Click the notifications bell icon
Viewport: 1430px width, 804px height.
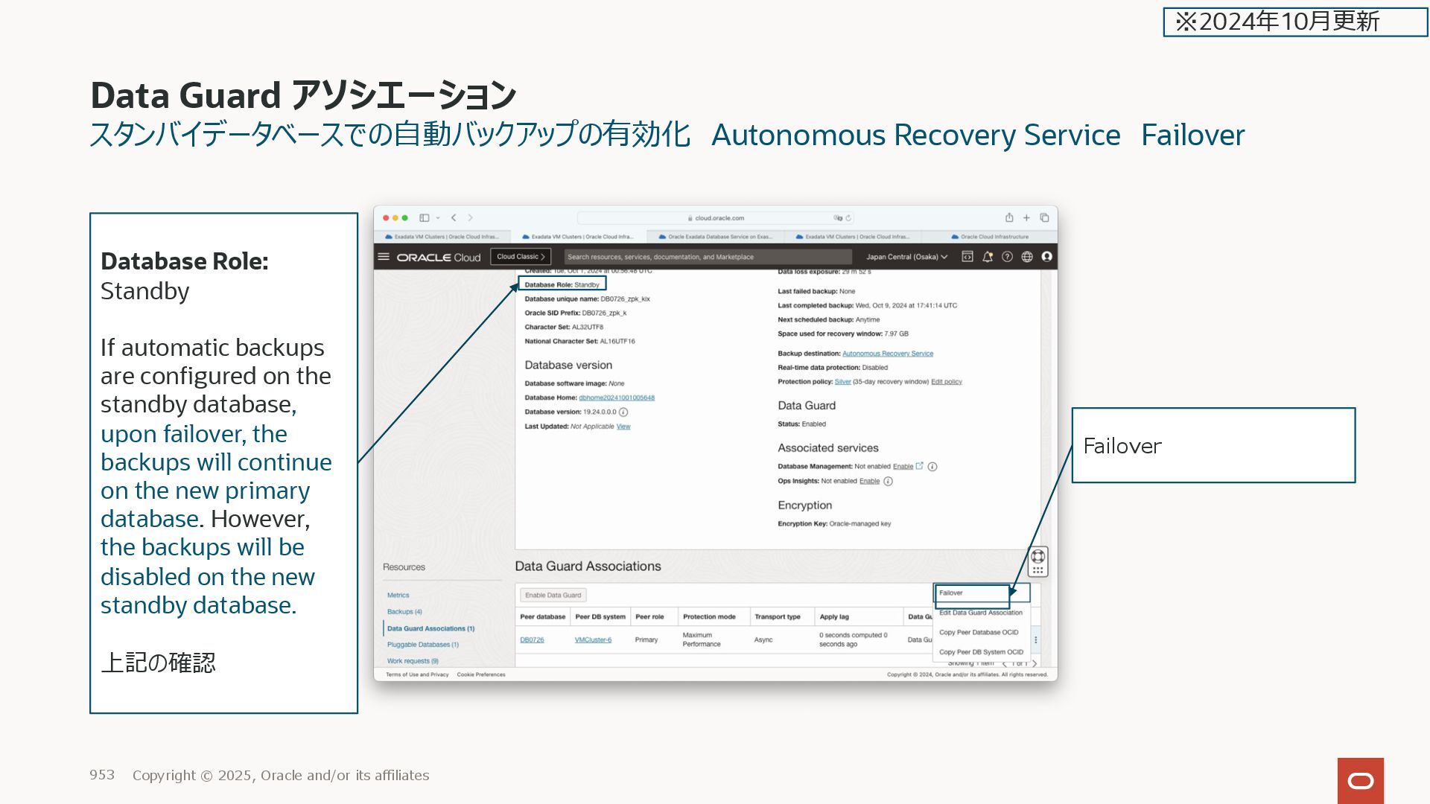coord(988,257)
